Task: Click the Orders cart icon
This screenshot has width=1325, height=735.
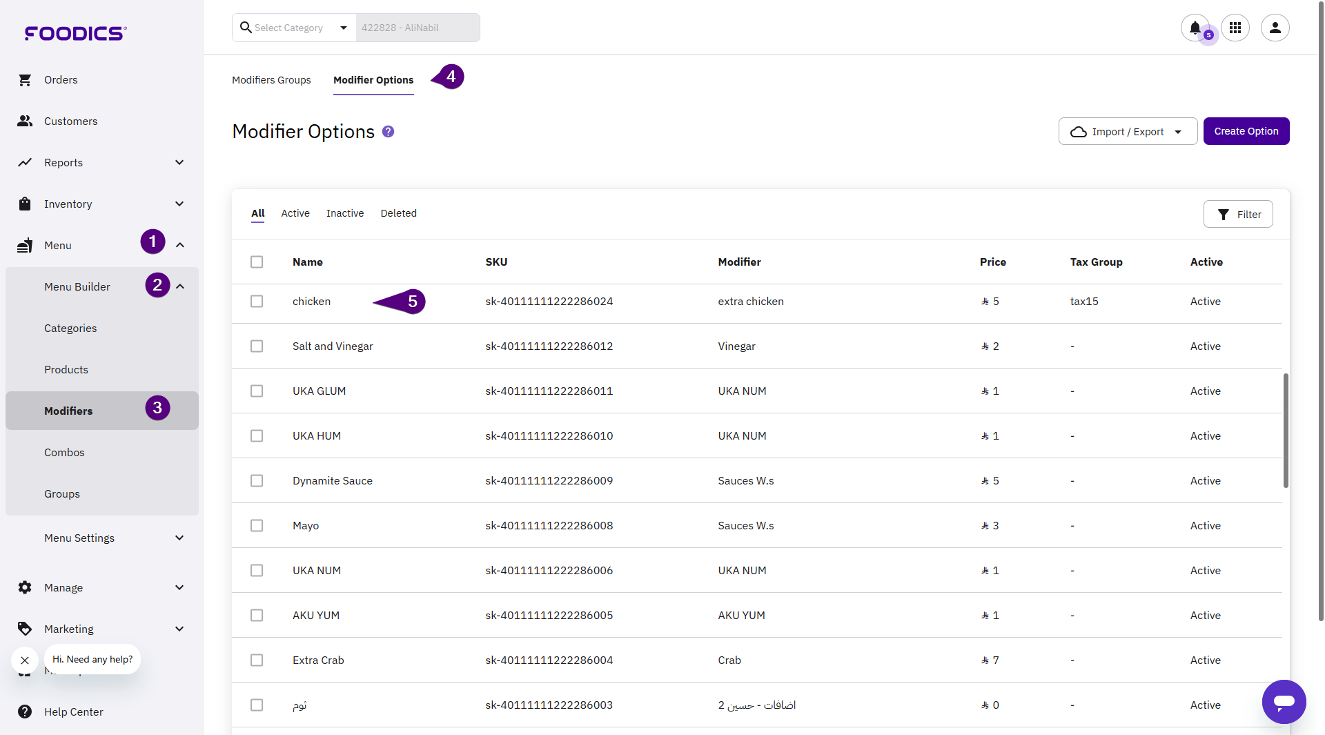Action: pos(25,80)
